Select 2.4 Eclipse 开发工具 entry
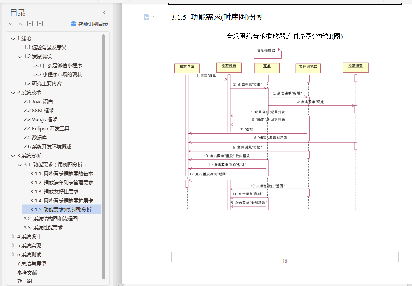 46,128
